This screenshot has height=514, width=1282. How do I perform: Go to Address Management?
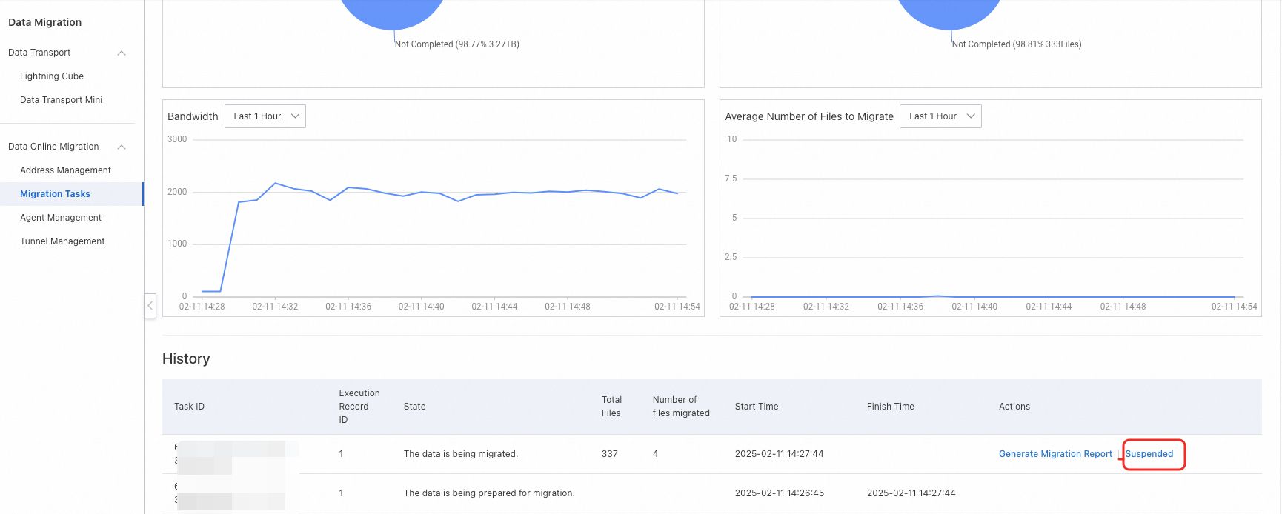point(65,170)
